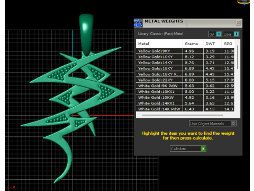Click the Metal column header
Image resolution: width=254 pixels, height=191 pixels.
159,44
